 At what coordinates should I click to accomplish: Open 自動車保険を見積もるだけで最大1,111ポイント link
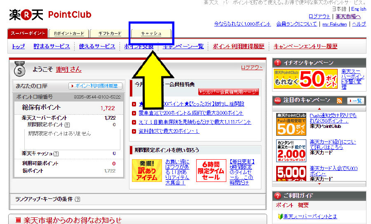[x=195, y=122]
